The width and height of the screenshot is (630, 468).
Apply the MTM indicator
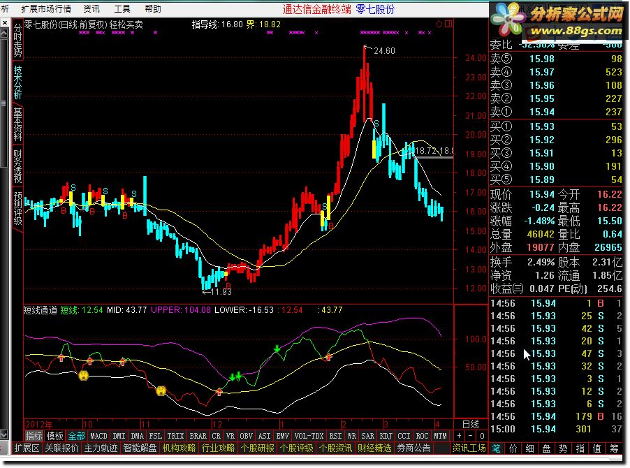click(440, 436)
